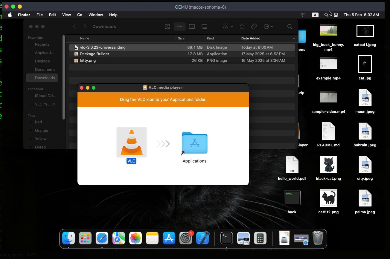Click the Share icon in Finder toolbar
This screenshot has width=390, height=259.
(242, 27)
